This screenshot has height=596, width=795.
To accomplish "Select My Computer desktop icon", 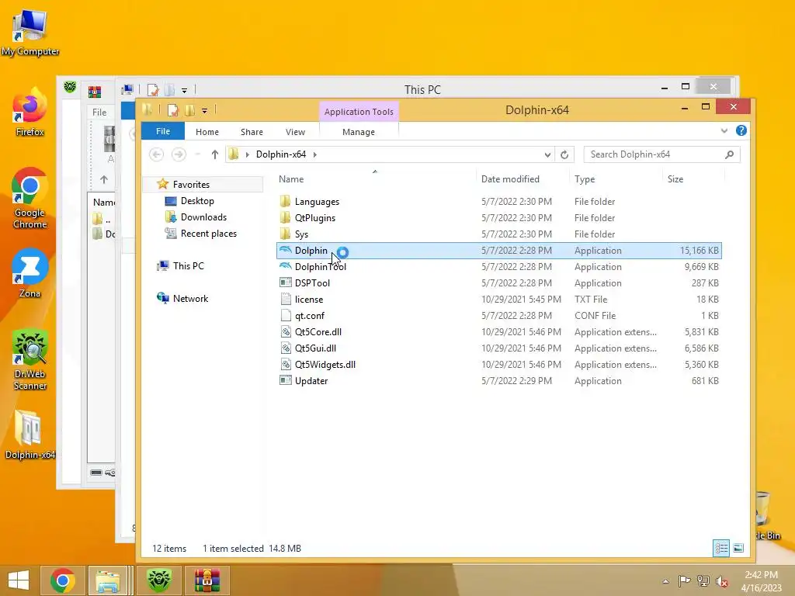I will (30, 33).
